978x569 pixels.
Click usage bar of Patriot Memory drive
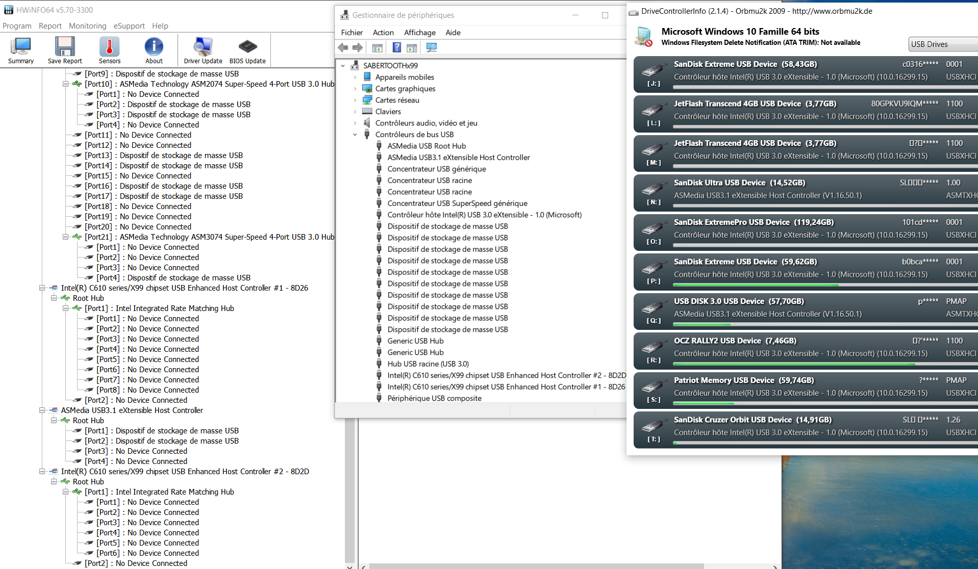(825, 404)
